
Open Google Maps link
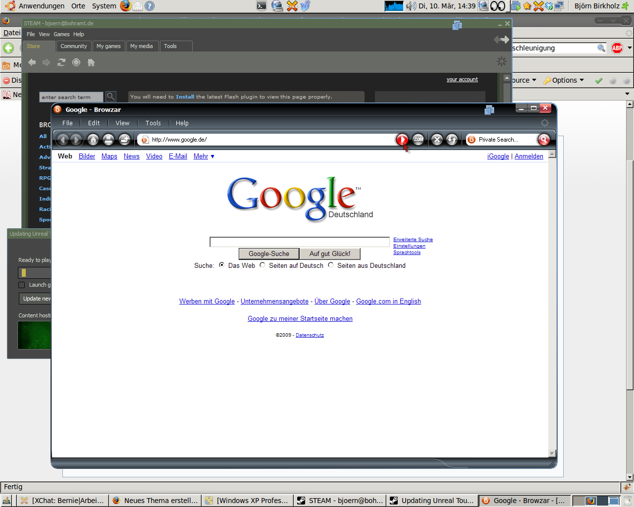pyautogui.click(x=109, y=156)
